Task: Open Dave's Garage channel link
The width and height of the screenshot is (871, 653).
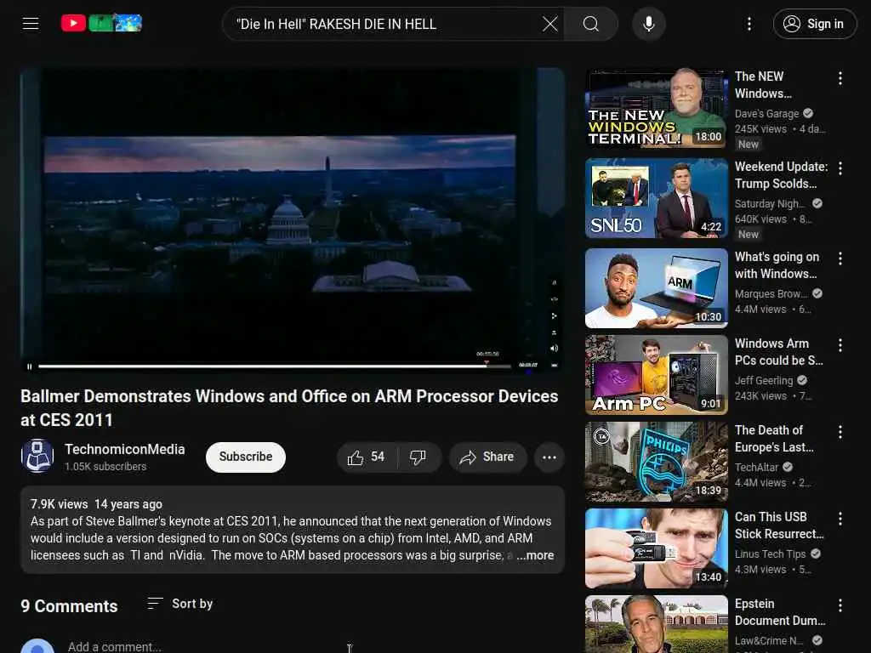Action: tap(766, 113)
